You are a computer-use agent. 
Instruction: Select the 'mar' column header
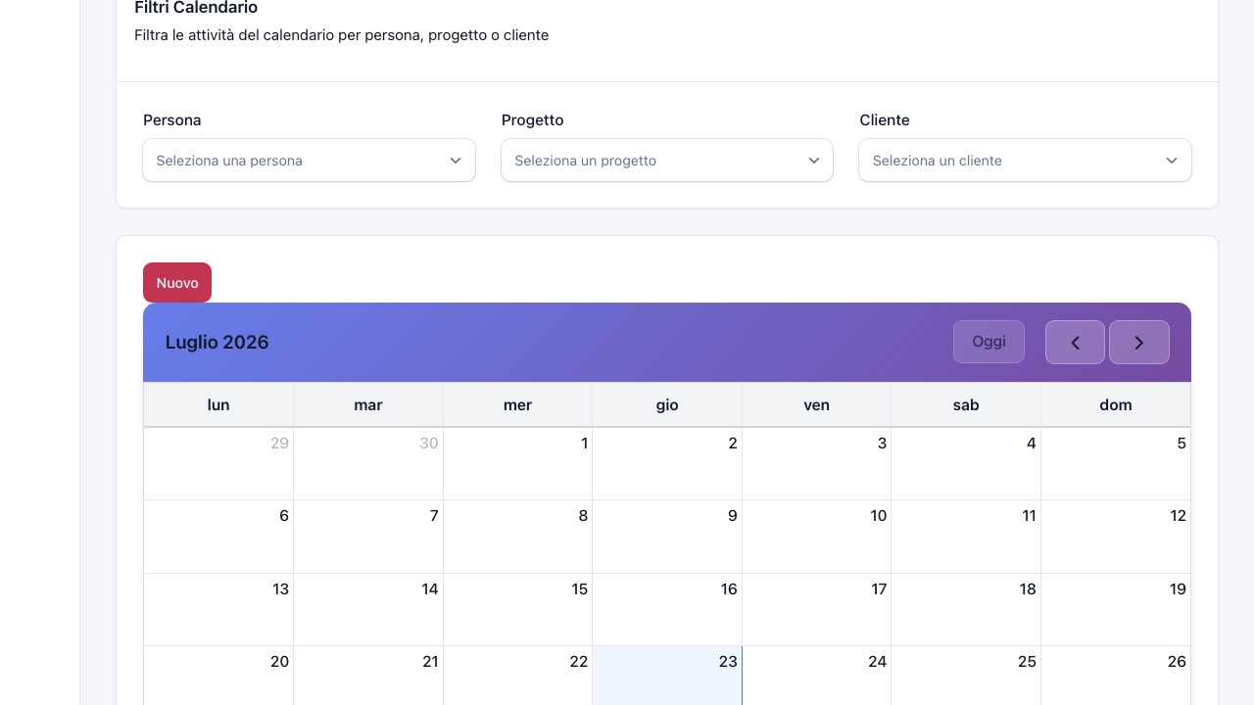[x=368, y=405]
